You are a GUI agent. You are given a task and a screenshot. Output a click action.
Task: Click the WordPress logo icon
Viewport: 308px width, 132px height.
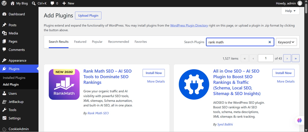tap(4, 3)
